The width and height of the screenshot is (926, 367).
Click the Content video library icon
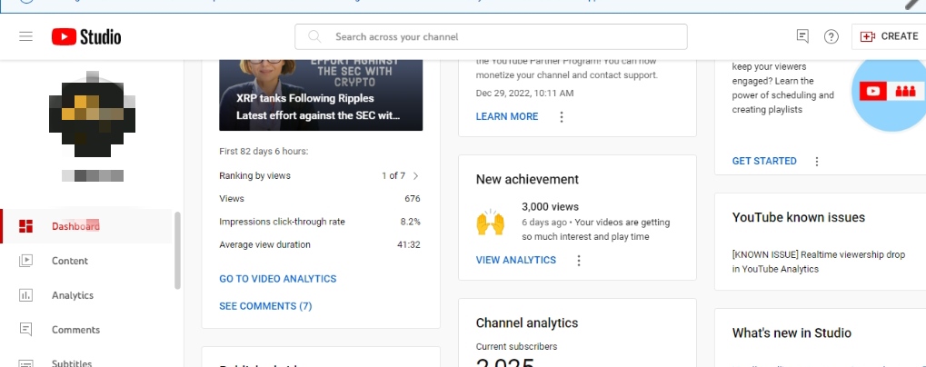tap(25, 260)
